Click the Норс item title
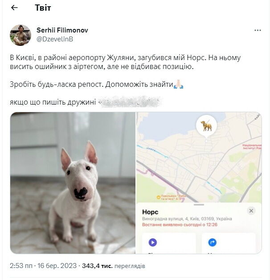 [x=150, y=212]
